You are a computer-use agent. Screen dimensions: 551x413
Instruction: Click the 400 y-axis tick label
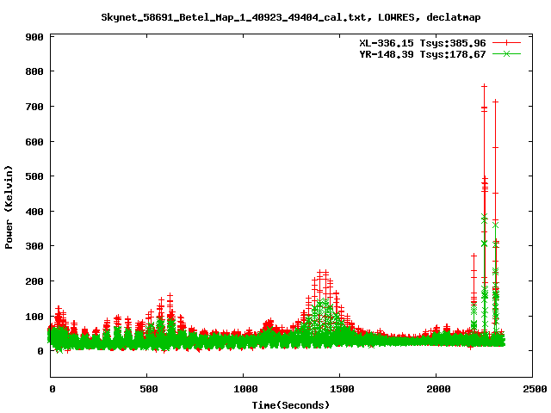click(34, 212)
